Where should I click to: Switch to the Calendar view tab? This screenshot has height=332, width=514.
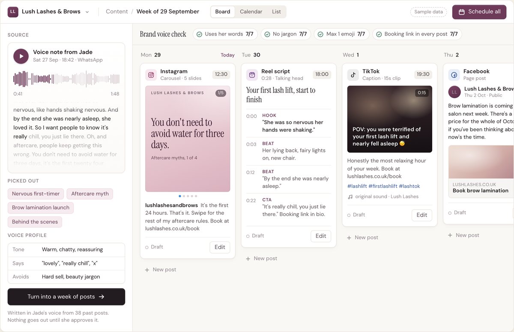click(251, 12)
